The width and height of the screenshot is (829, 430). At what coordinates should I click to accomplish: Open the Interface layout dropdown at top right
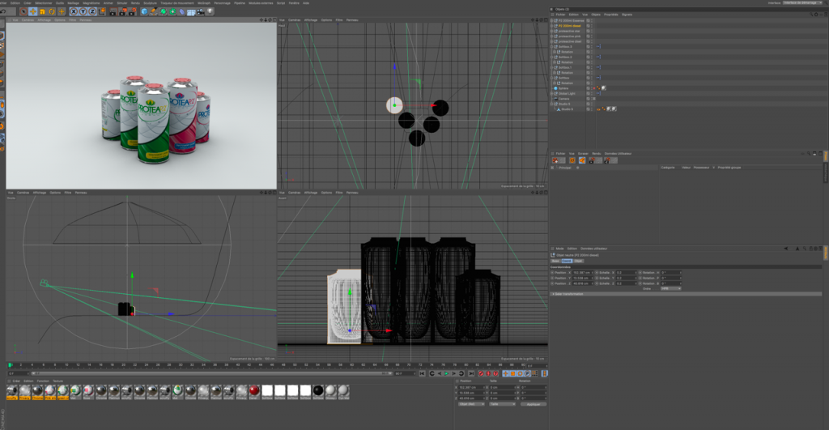(x=802, y=2)
